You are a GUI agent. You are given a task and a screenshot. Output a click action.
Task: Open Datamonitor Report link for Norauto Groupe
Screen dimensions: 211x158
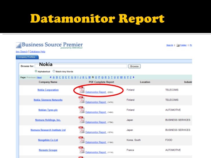click(x=96, y=152)
